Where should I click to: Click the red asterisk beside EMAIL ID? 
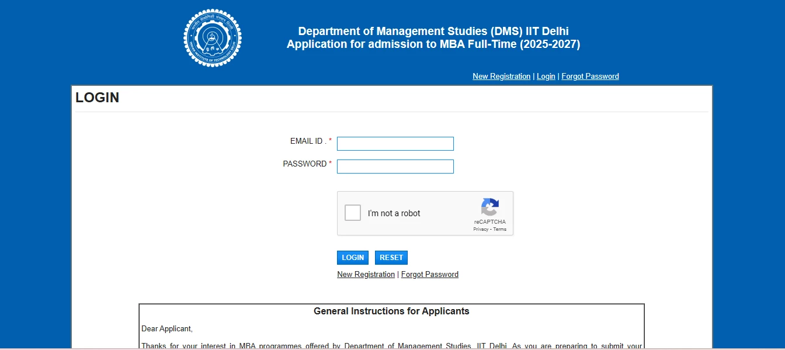coord(331,140)
